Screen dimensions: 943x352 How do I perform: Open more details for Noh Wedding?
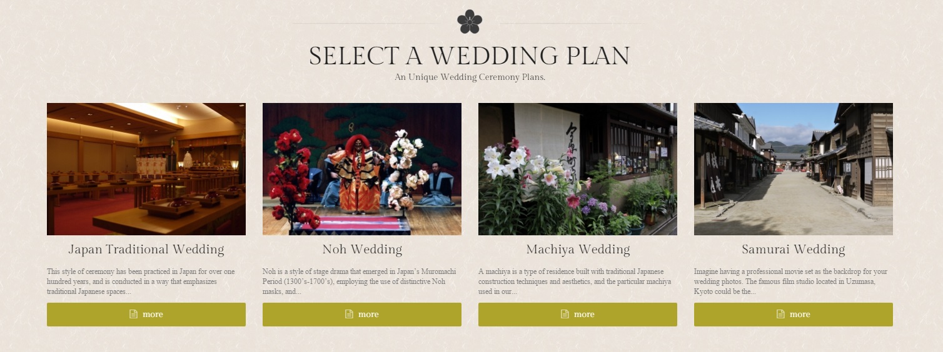coord(362,315)
